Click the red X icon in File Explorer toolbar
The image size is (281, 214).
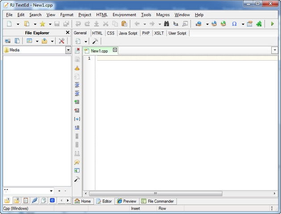pyautogui.click(x=62, y=41)
